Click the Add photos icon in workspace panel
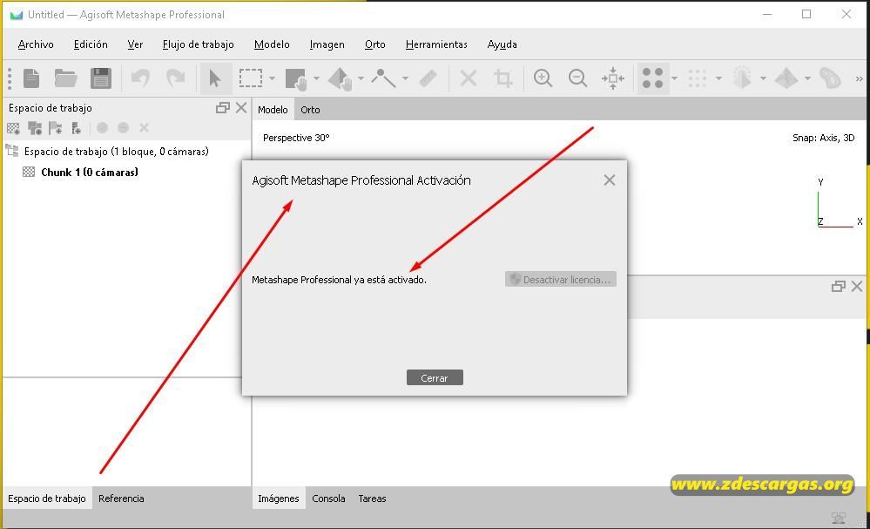Screen dimensions: 870x529 (35, 128)
